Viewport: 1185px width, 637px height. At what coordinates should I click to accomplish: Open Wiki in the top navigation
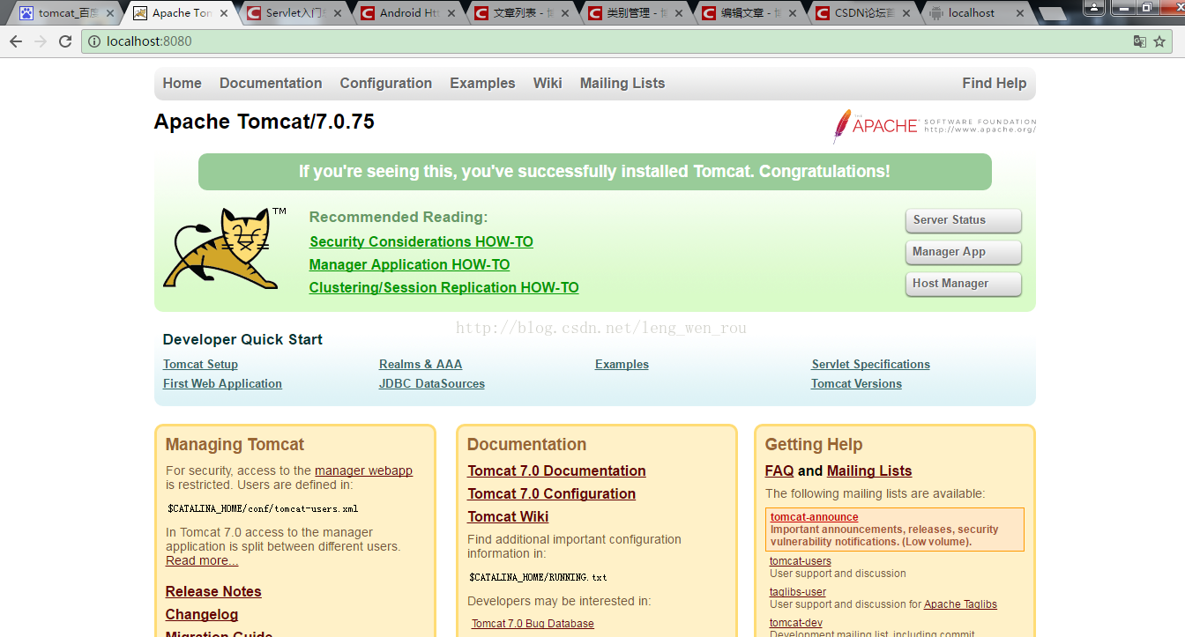tap(548, 83)
